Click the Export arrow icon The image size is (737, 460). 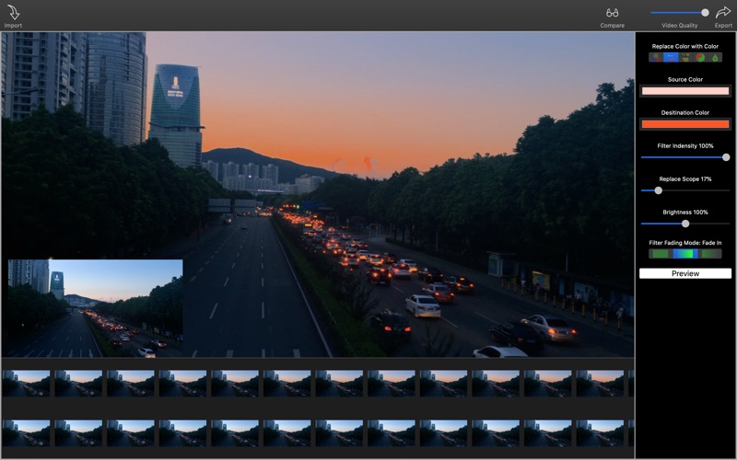[x=723, y=12]
